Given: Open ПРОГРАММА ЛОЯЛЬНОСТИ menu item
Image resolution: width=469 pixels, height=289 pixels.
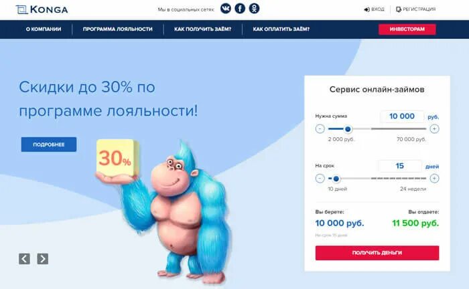Looking at the screenshot, I should [117, 29].
